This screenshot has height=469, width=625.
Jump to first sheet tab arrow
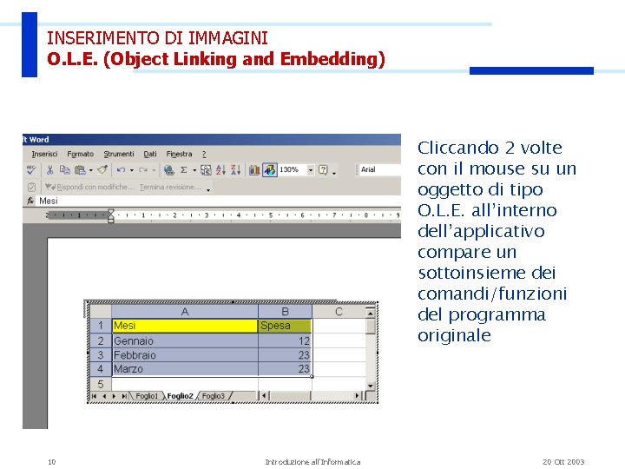tap(94, 396)
